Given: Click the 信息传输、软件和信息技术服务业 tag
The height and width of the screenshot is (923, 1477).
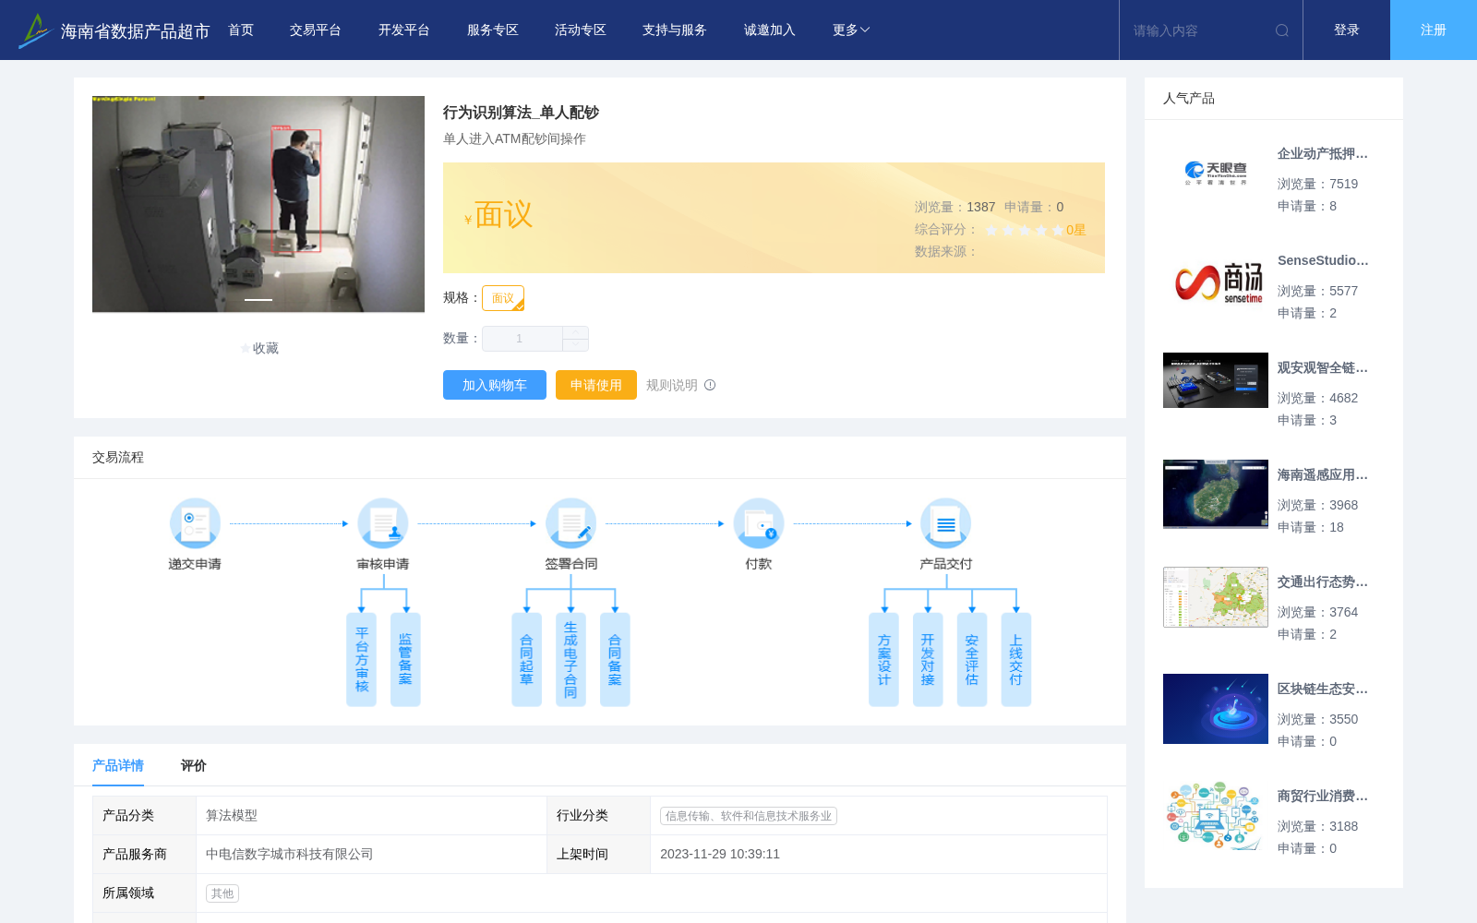Looking at the screenshot, I should 749,816.
